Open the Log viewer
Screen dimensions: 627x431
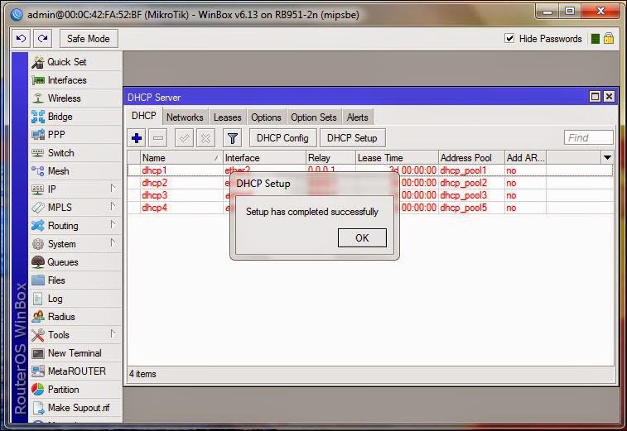coord(75,299)
